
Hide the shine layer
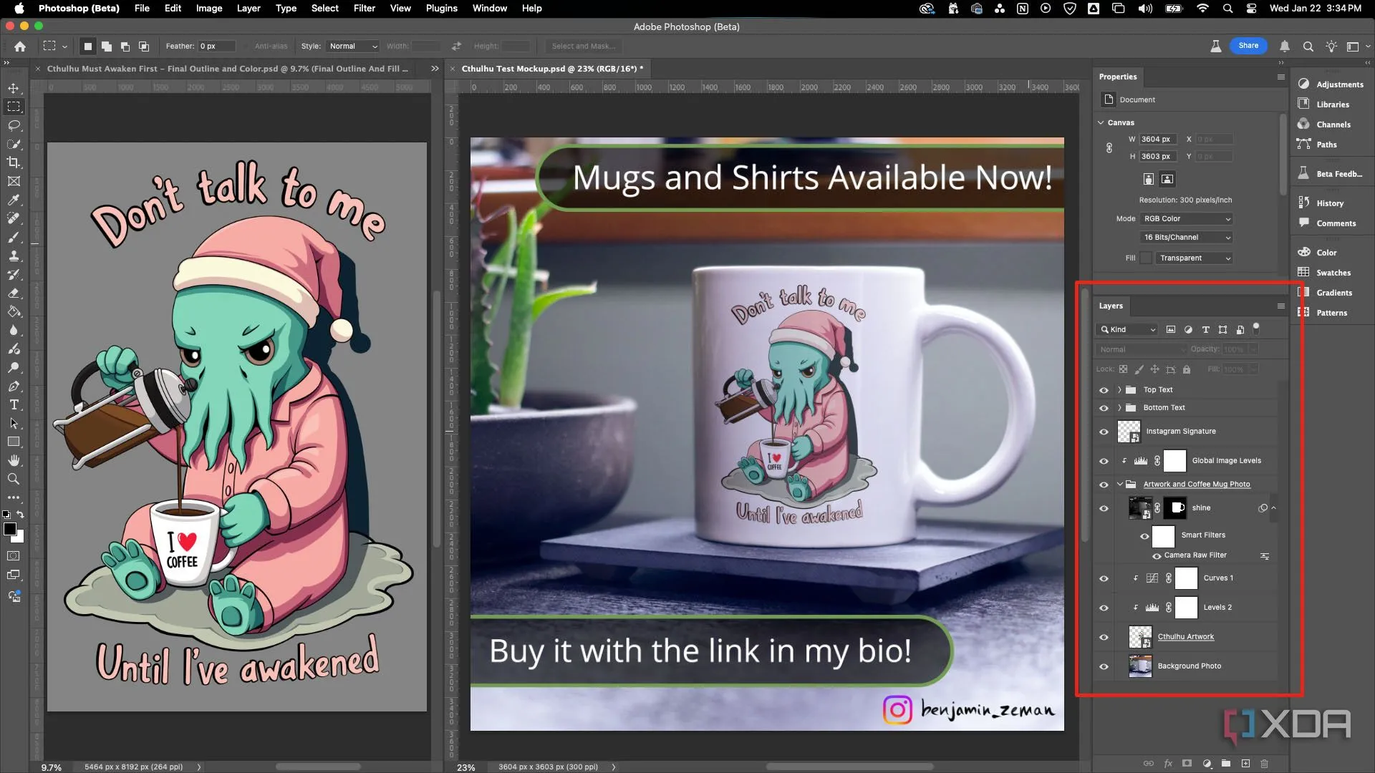[1104, 508]
